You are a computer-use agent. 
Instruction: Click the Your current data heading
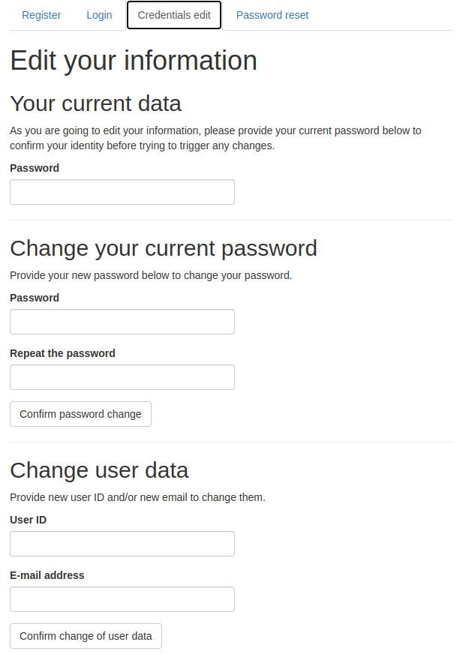95,103
